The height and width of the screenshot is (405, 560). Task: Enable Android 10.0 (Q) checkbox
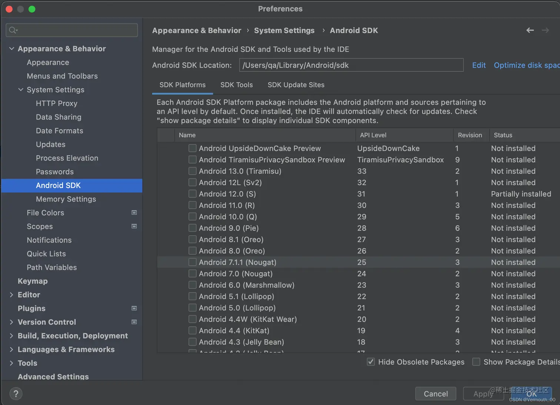[192, 217]
